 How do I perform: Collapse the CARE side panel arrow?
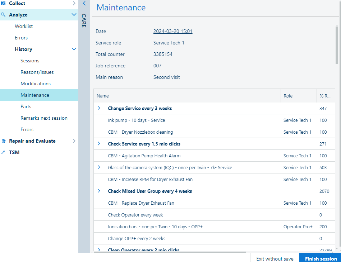[x=84, y=4]
